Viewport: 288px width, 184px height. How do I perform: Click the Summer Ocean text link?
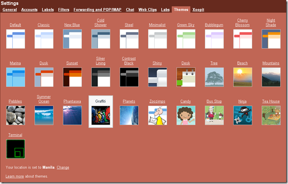tap(43, 99)
